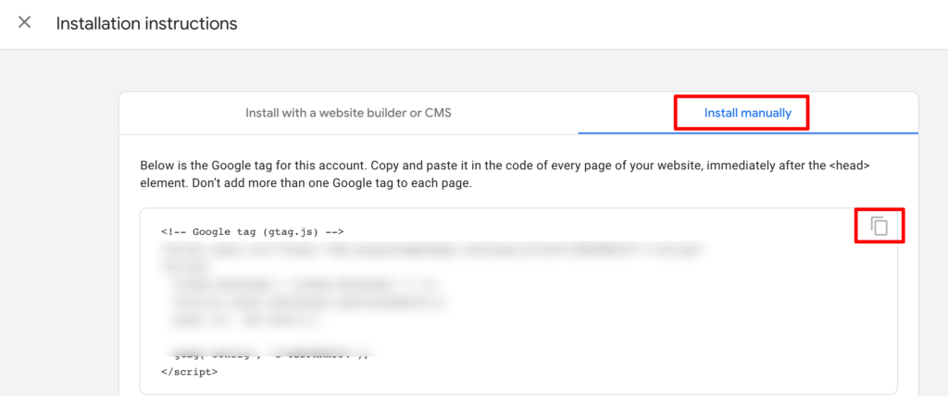Click the Google tag (gtag.js) comment line
The width and height of the screenshot is (948, 396).
(x=253, y=231)
